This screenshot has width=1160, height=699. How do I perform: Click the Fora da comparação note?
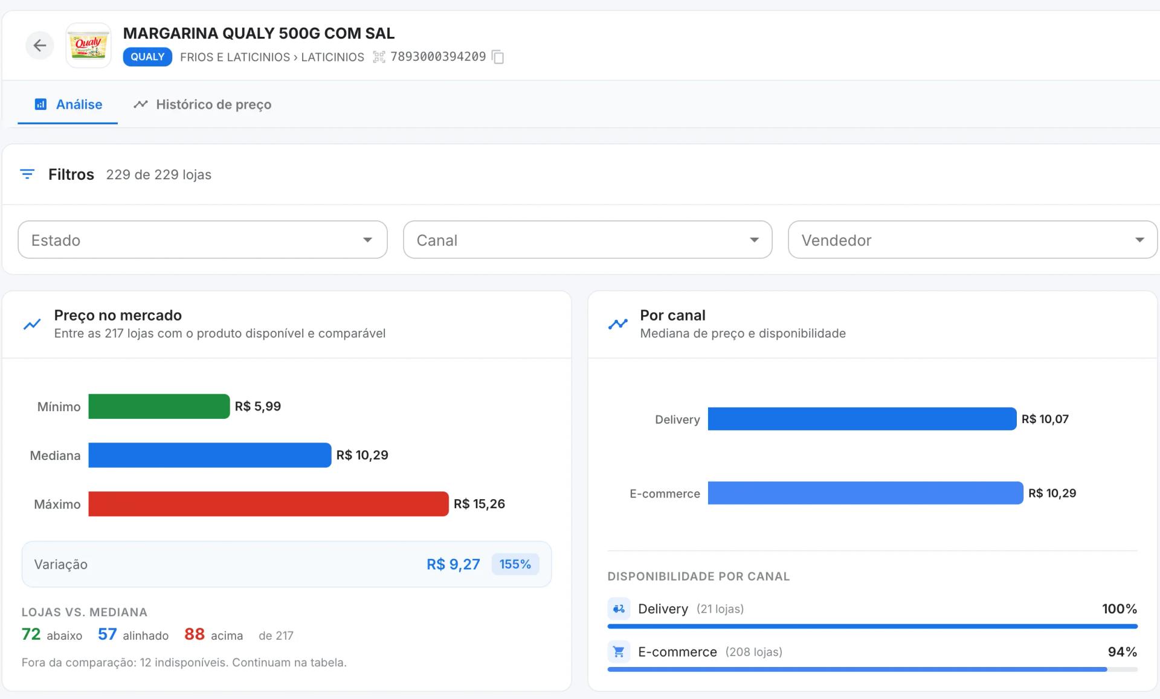tap(184, 663)
